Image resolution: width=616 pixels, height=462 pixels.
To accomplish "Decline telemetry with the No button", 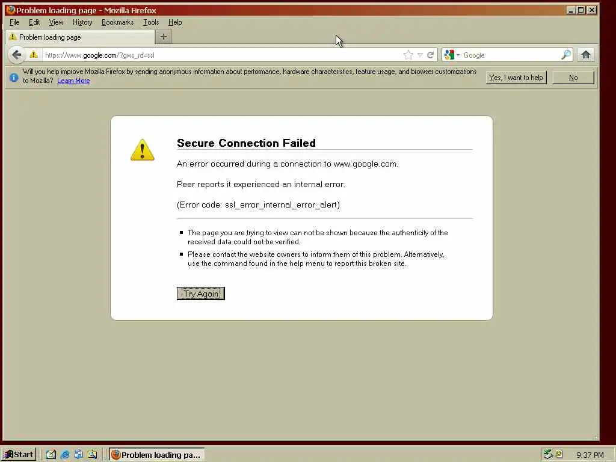I will coord(573,78).
